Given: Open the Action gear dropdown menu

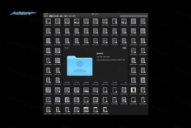Looking at the screenshot, I should click(66, 16).
